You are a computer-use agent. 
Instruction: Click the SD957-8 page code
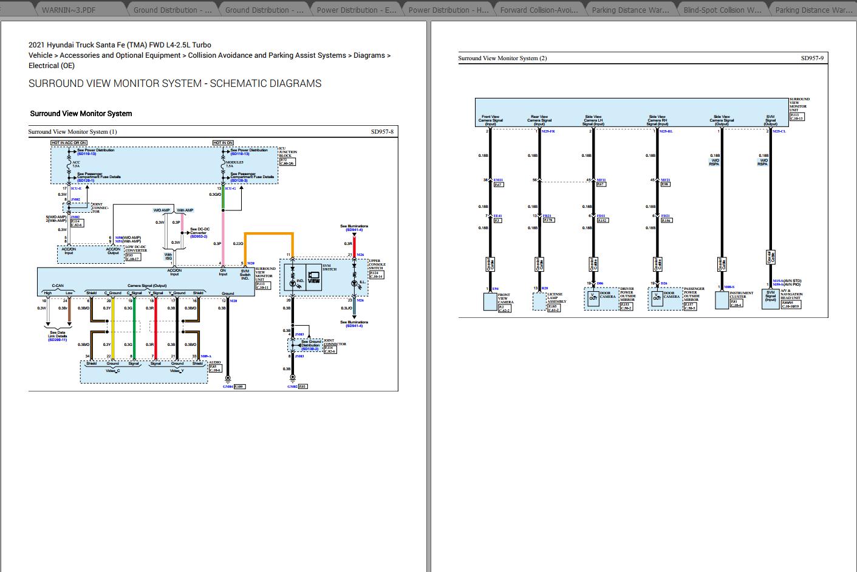coord(382,131)
